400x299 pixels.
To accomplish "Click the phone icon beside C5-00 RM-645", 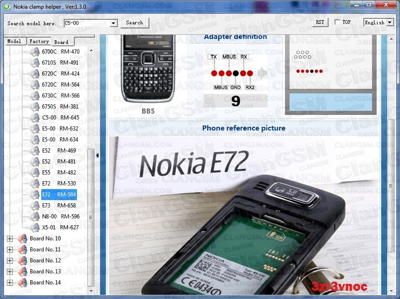I will pos(35,118).
